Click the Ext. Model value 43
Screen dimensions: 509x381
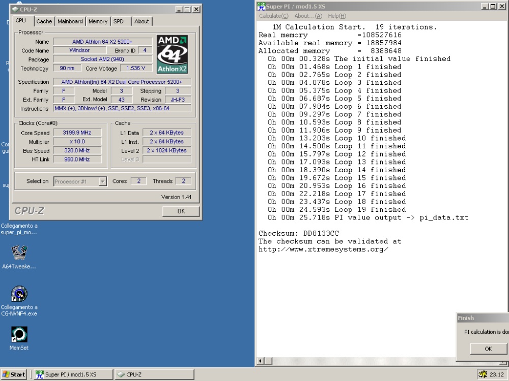(122, 100)
